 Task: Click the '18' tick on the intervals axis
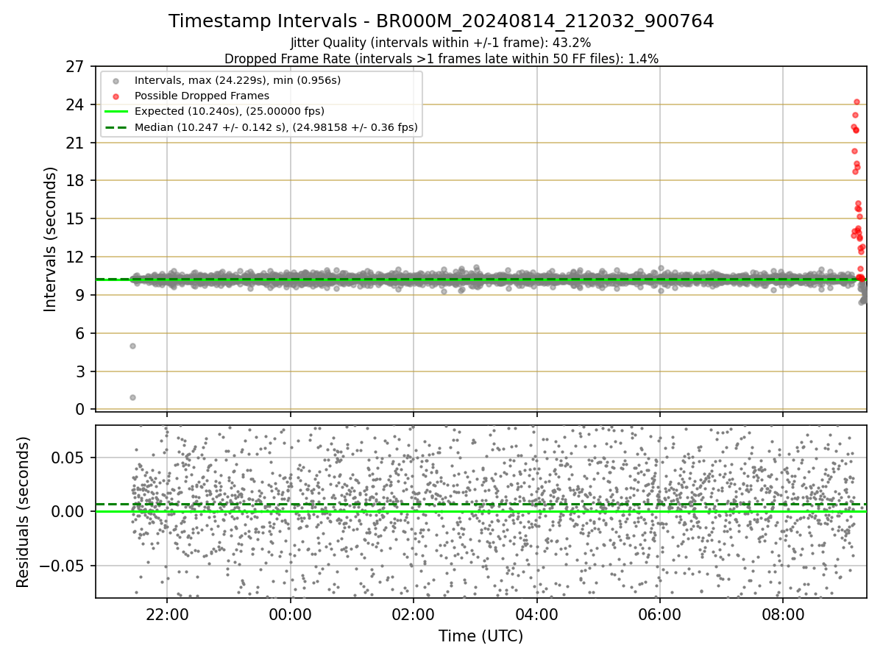(x=75, y=181)
